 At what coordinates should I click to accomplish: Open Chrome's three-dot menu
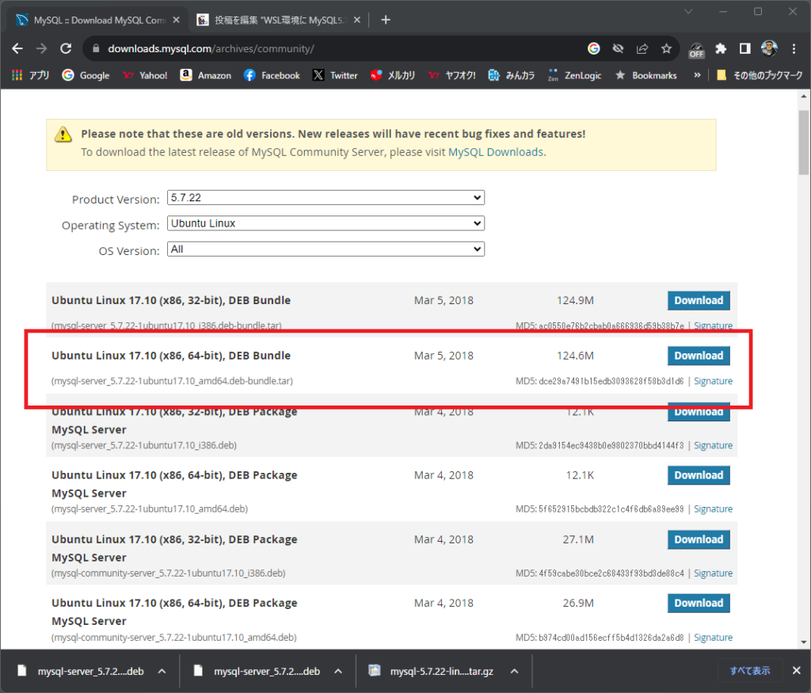click(x=794, y=48)
